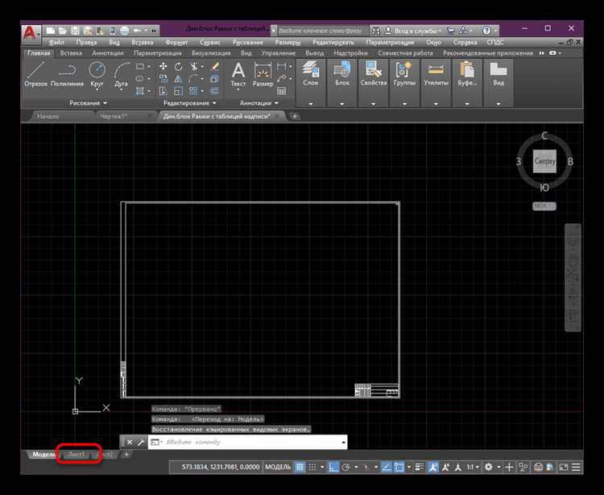Viewport: 604px width, 495px height.
Task: Click the Save icon in quick access toolbar
Action: [75, 31]
